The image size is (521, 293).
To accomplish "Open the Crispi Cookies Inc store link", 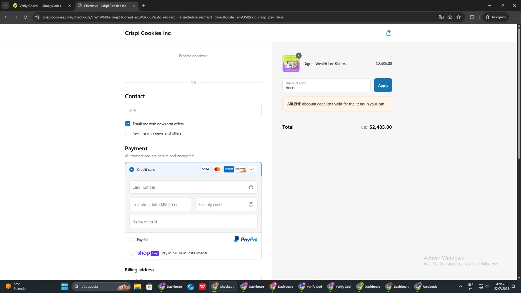I will point(148,33).
